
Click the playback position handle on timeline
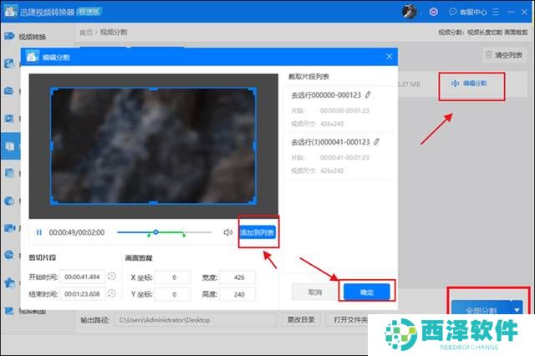155,232
